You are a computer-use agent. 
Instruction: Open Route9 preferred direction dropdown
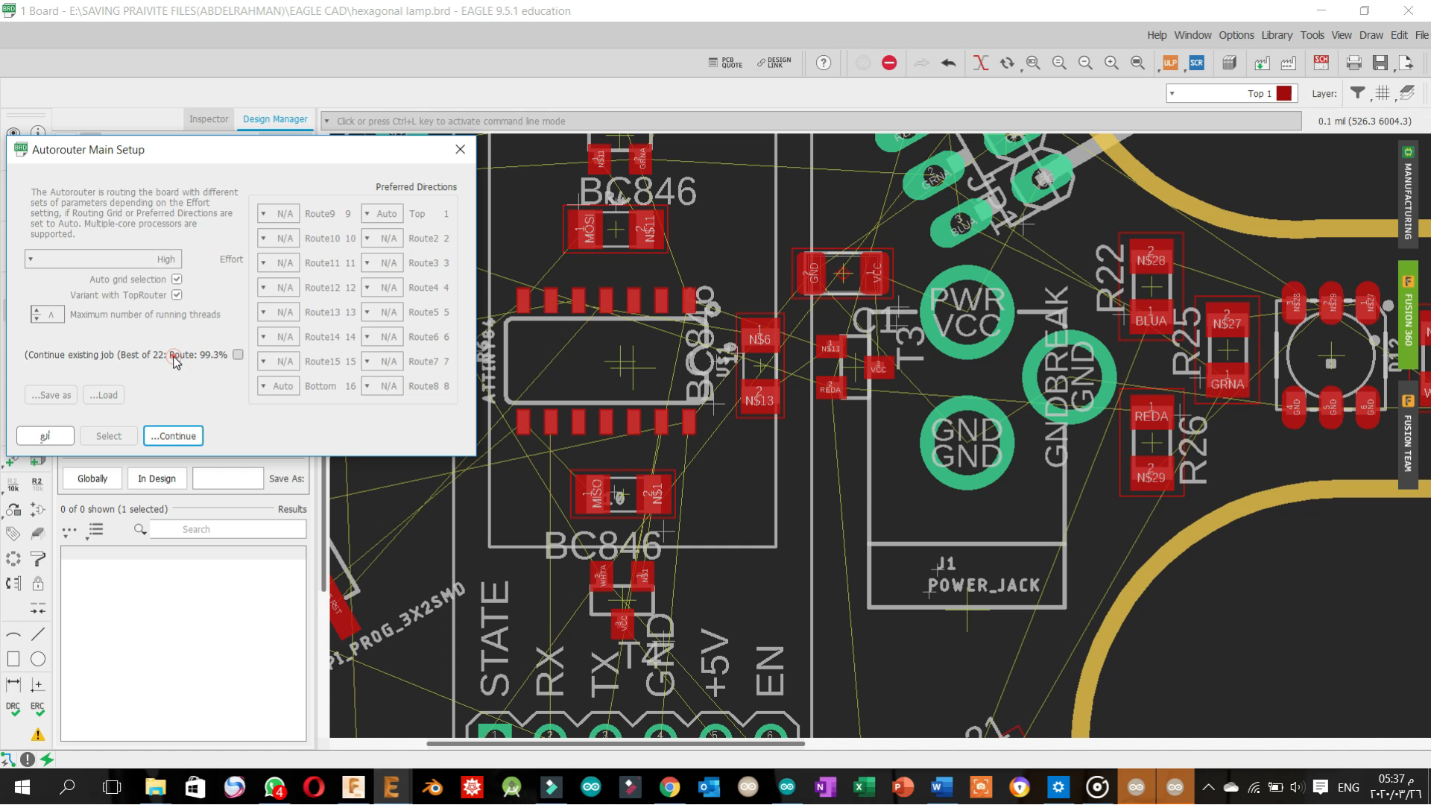coord(278,213)
